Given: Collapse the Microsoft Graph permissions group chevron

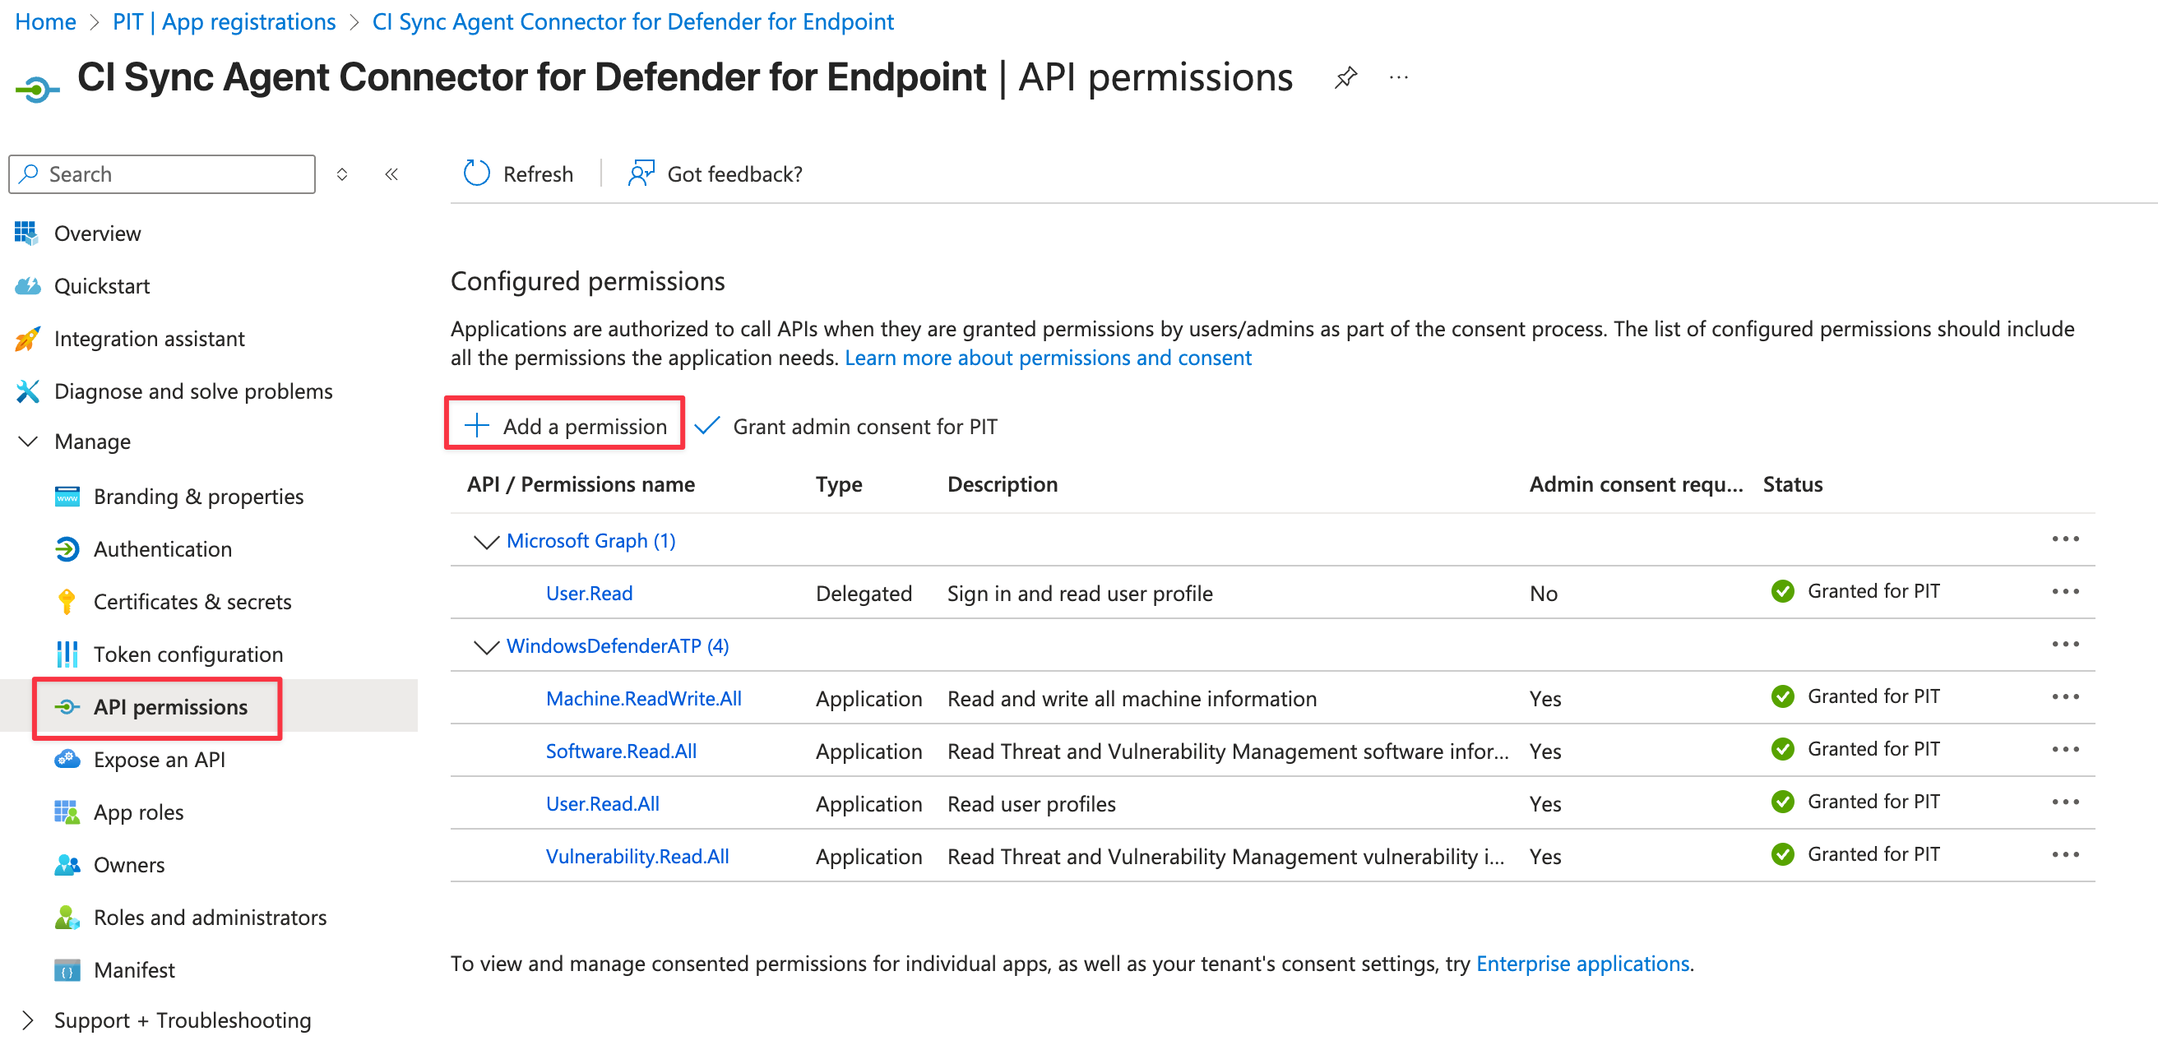Looking at the screenshot, I should pos(486,541).
